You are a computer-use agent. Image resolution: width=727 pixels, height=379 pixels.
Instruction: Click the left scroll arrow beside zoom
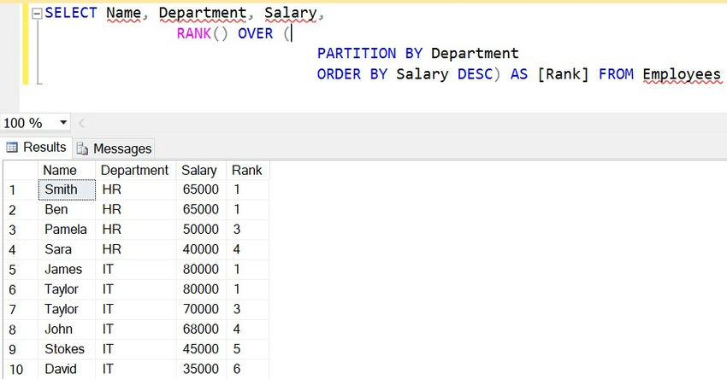[81, 123]
